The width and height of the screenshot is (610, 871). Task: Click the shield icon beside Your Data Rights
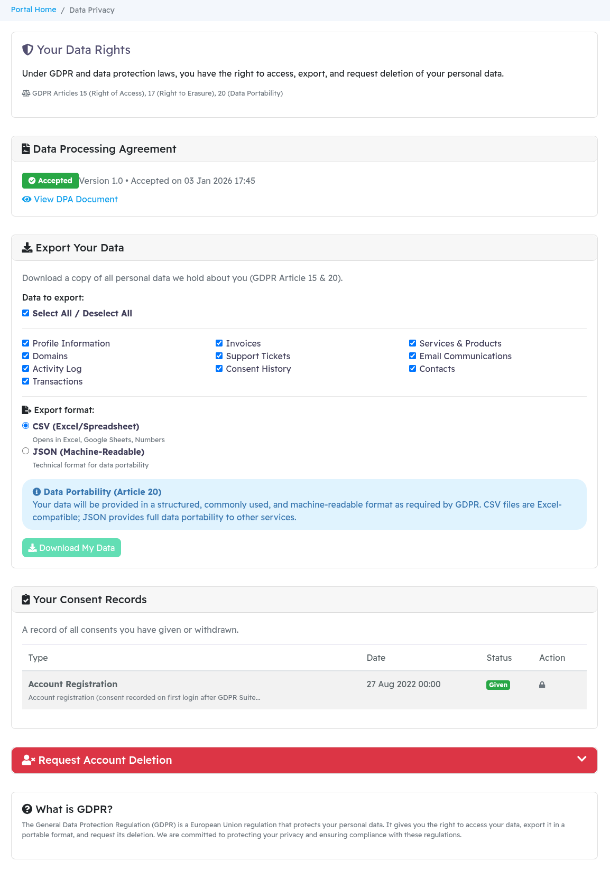coord(27,50)
